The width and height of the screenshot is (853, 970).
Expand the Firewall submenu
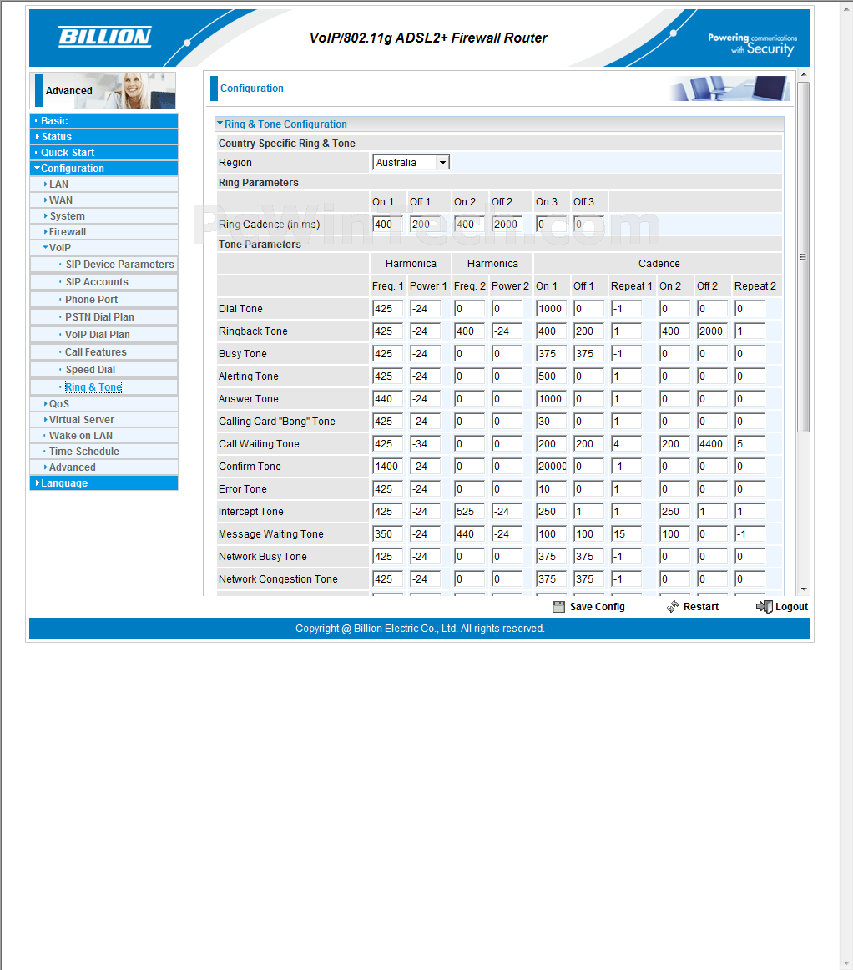tap(46, 232)
